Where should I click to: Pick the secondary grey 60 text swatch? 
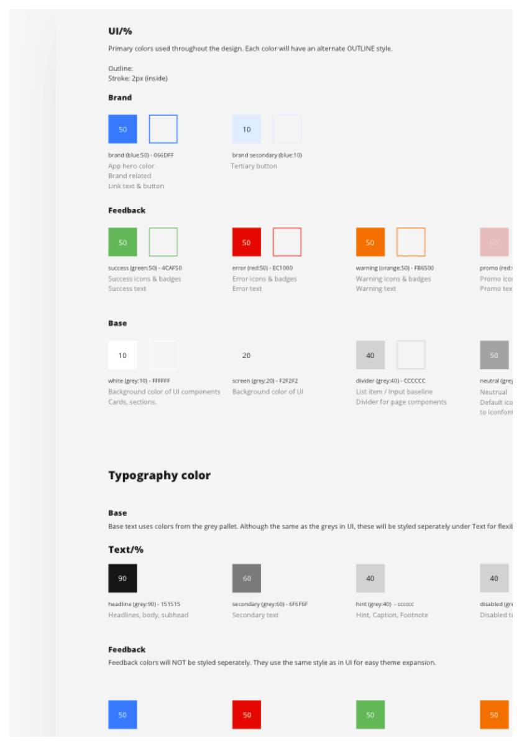click(x=247, y=578)
